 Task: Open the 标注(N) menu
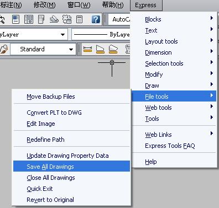[11, 5]
